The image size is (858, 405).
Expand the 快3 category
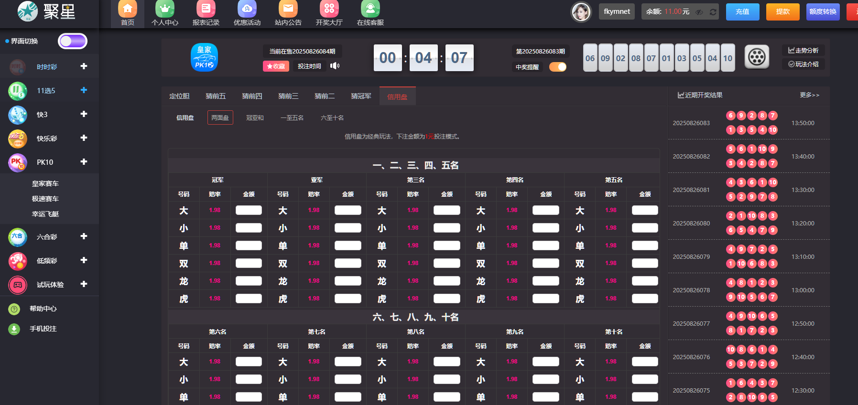point(84,114)
